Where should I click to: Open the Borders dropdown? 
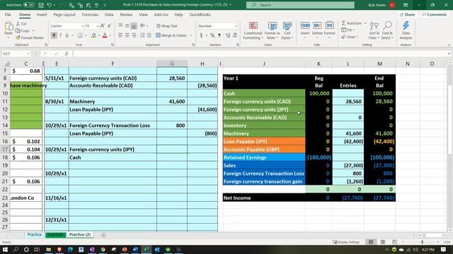86,35
